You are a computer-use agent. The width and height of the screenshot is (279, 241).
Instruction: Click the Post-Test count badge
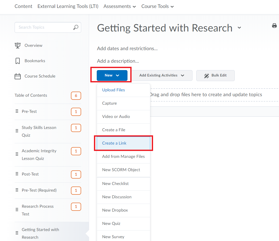tap(76, 174)
